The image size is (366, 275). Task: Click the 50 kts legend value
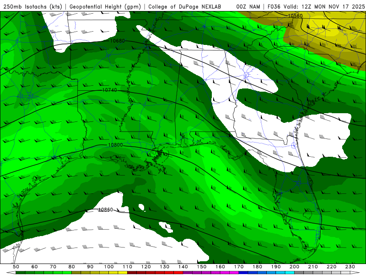[16, 267]
